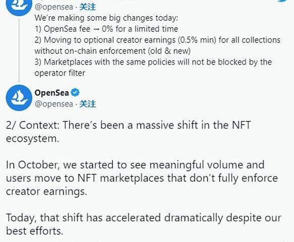Click 'without on-chain enforcement (old & new)' text
Screen dimensions: 294x242
(112, 51)
